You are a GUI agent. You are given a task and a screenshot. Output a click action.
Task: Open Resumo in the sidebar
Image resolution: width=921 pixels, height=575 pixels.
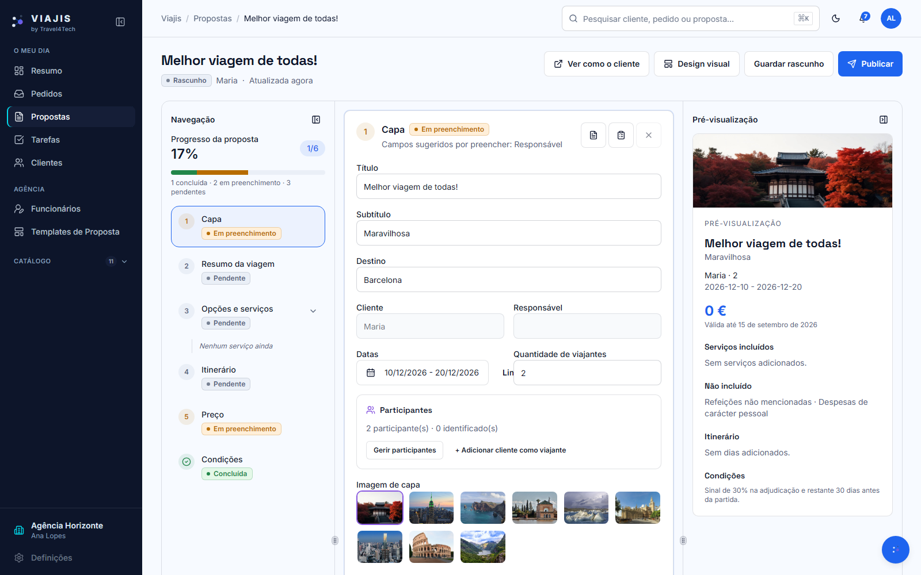(71, 71)
